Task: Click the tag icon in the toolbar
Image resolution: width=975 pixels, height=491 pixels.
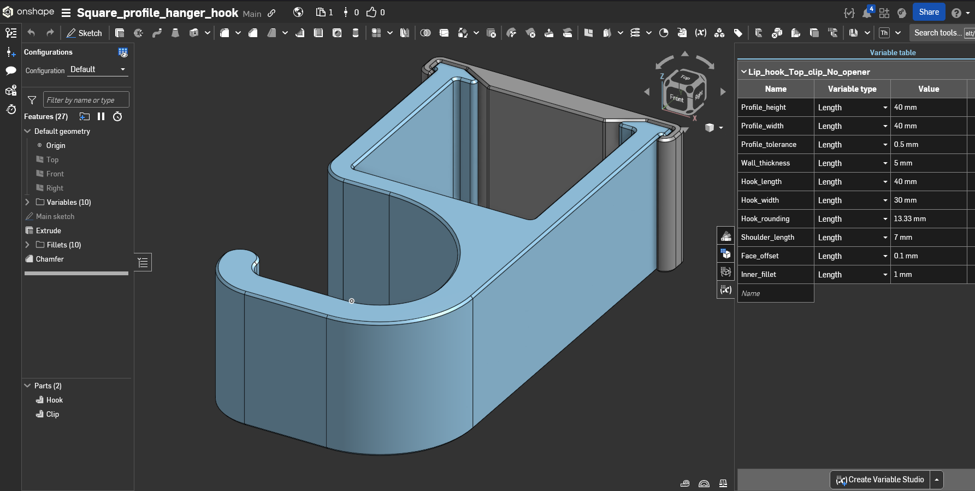Action: 738,33
